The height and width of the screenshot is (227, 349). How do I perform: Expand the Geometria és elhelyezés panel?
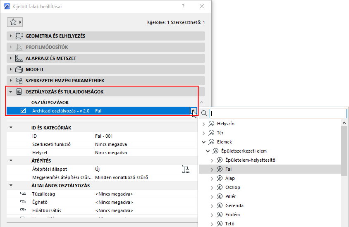pos(10,36)
